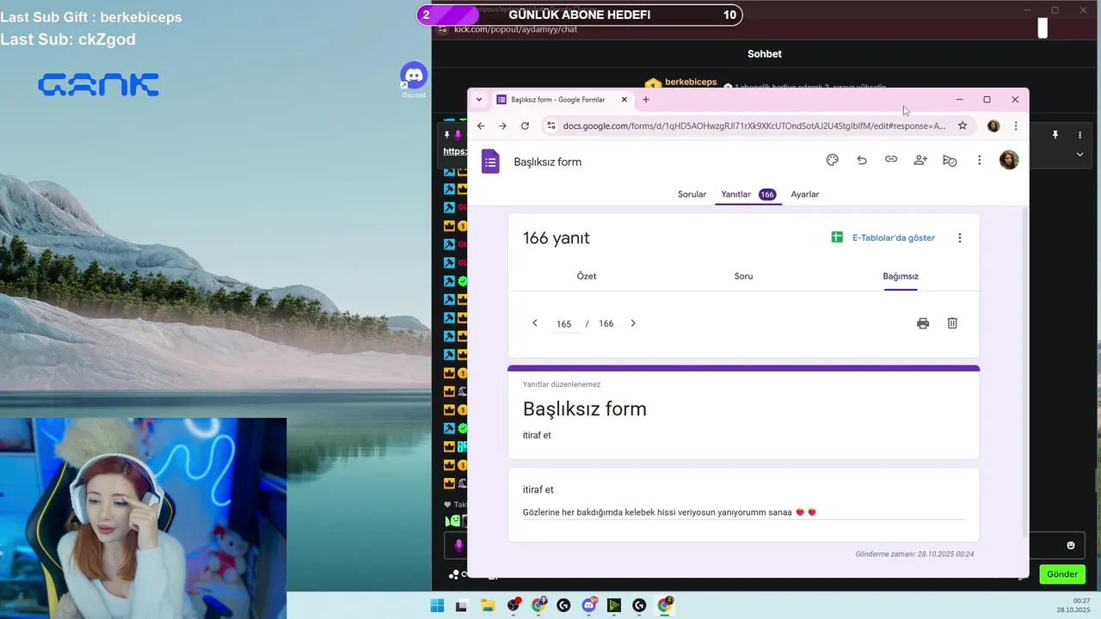Open OBS Studio from the taskbar
The width and height of the screenshot is (1101, 619).
pyautogui.click(x=514, y=605)
